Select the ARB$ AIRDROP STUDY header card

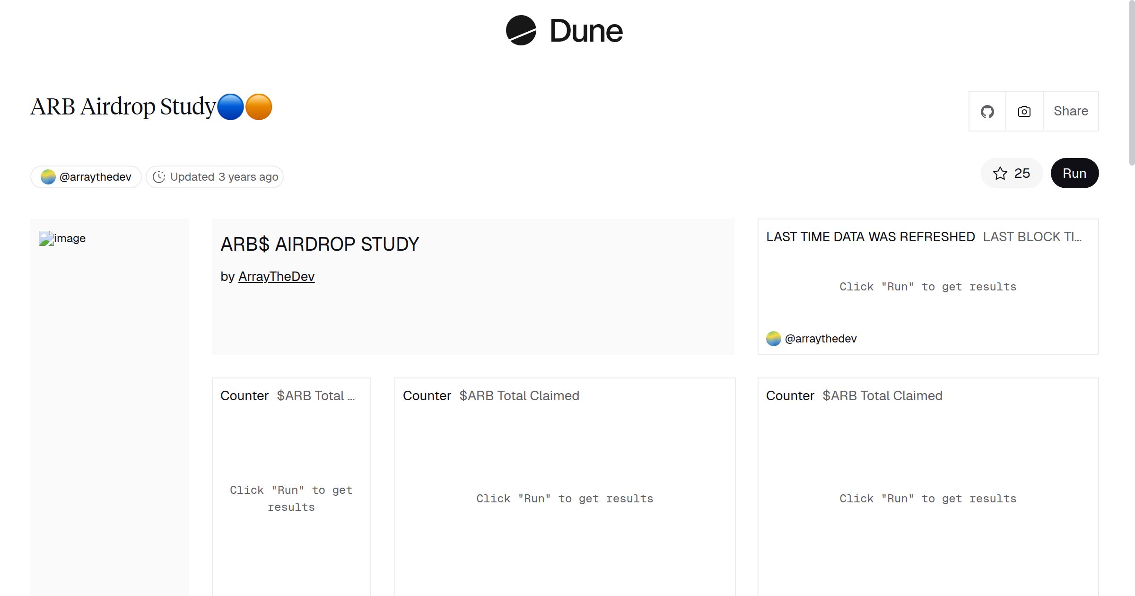[320, 244]
